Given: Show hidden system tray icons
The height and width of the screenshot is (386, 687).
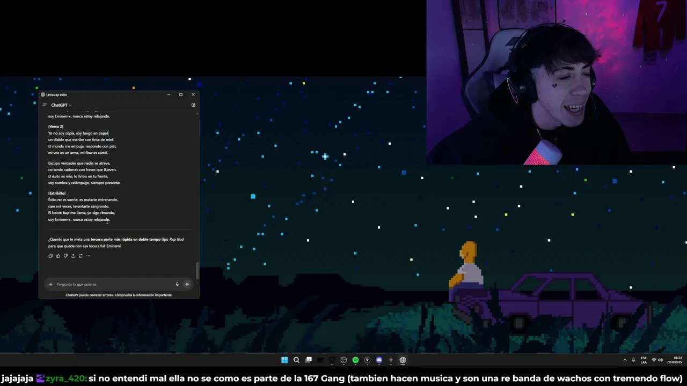Looking at the screenshot, I should tap(625, 360).
